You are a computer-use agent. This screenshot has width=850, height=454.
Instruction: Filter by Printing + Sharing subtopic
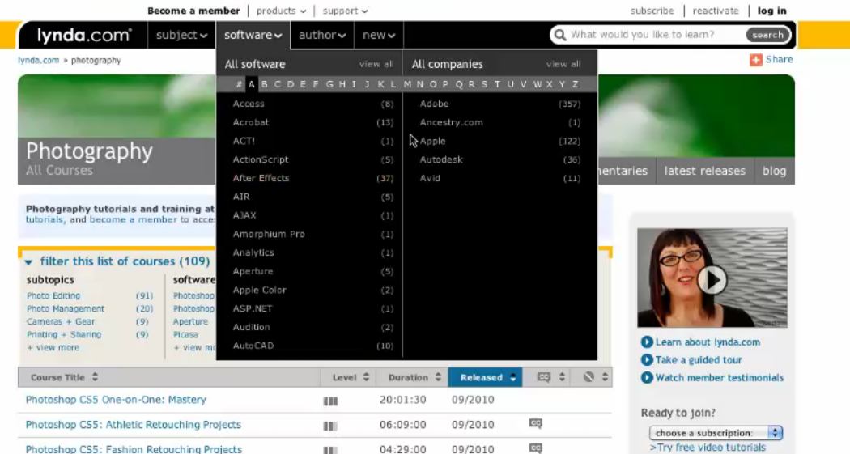click(64, 335)
